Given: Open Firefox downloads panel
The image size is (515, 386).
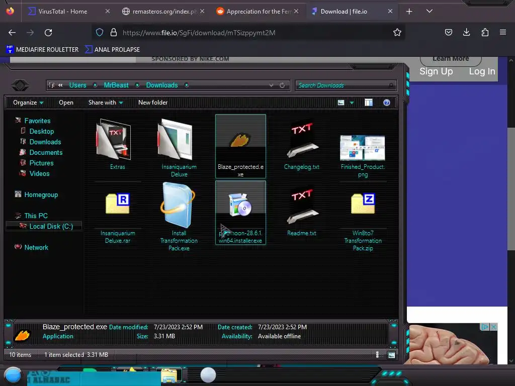Looking at the screenshot, I should point(466,32).
